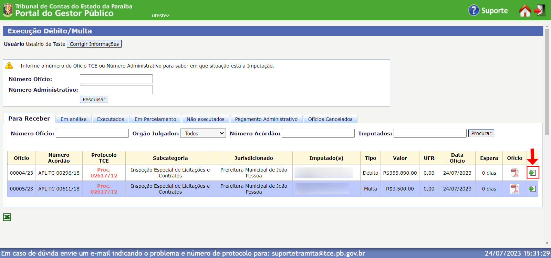Select value R$355.890,00
The image size is (551, 258).
click(x=400, y=173)
